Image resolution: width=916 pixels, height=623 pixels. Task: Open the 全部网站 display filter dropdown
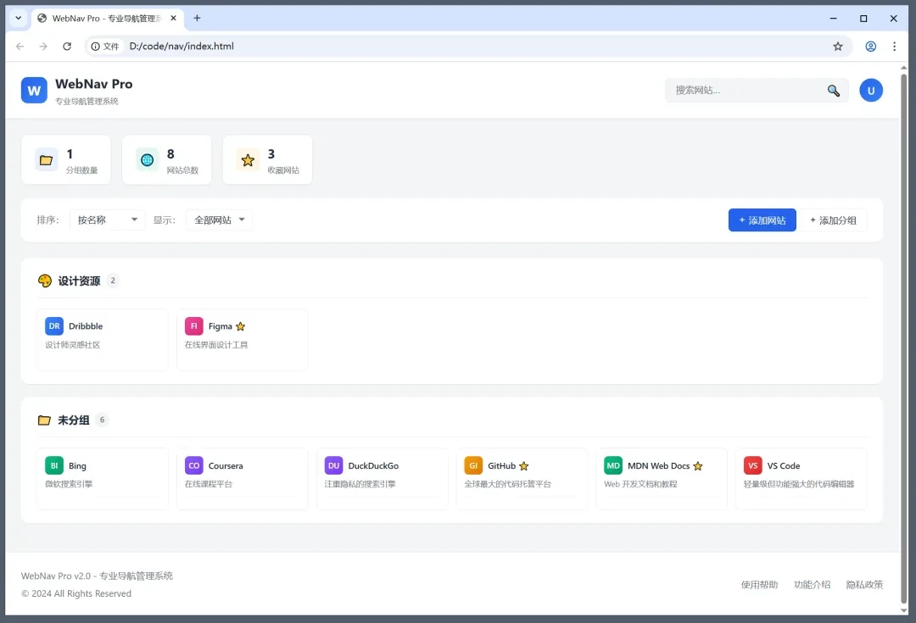(219, 220)
